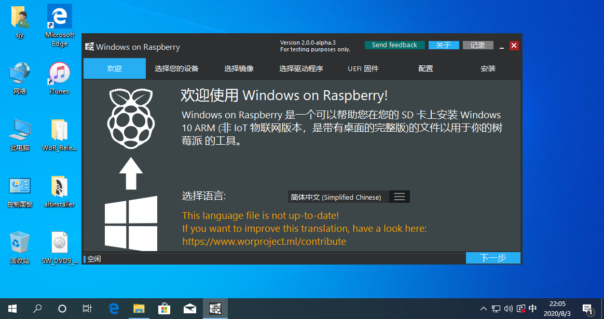This screenshot has height=319, width=604.
Task: Switch to the 配置 tab
Action: click(425, 68)
